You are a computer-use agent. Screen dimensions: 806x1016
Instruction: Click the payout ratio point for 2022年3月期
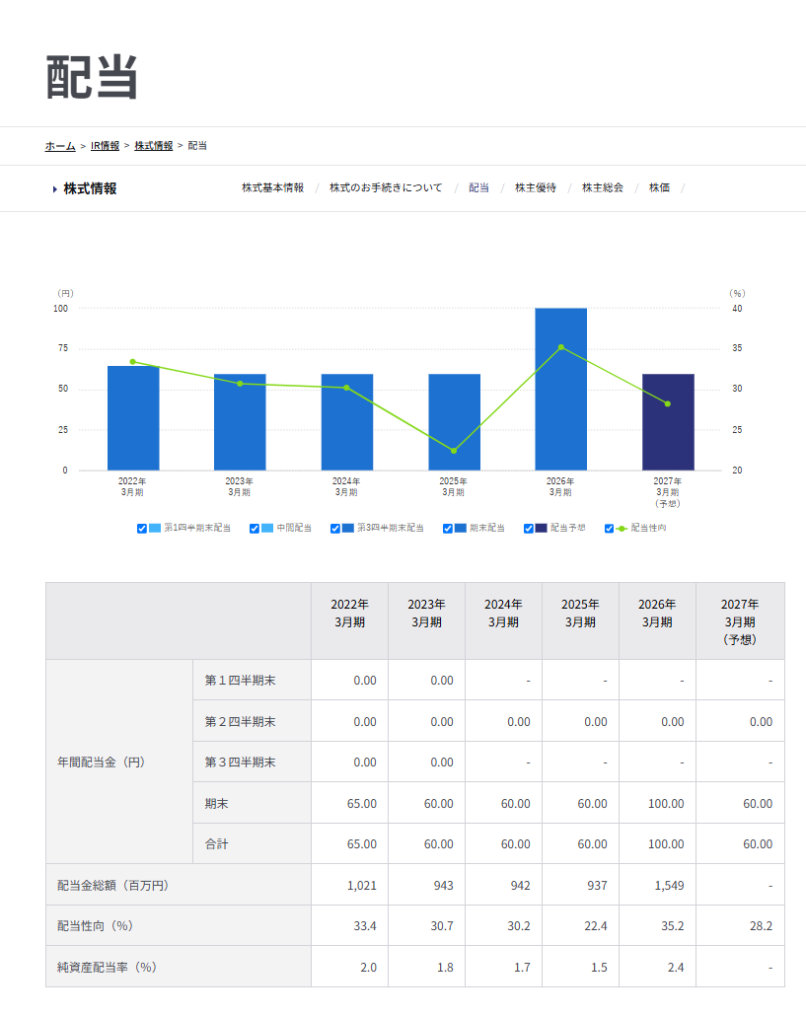pyautogui.click(x=133, y=362)
